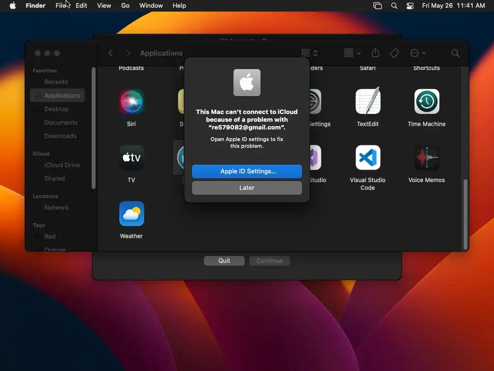Open the Finder menu
This screenshot has height=371, width=494.
[x=36, y=6]
